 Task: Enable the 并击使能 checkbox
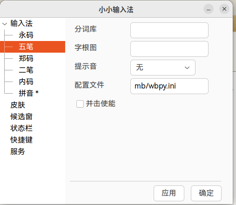[x=80, y=104]
